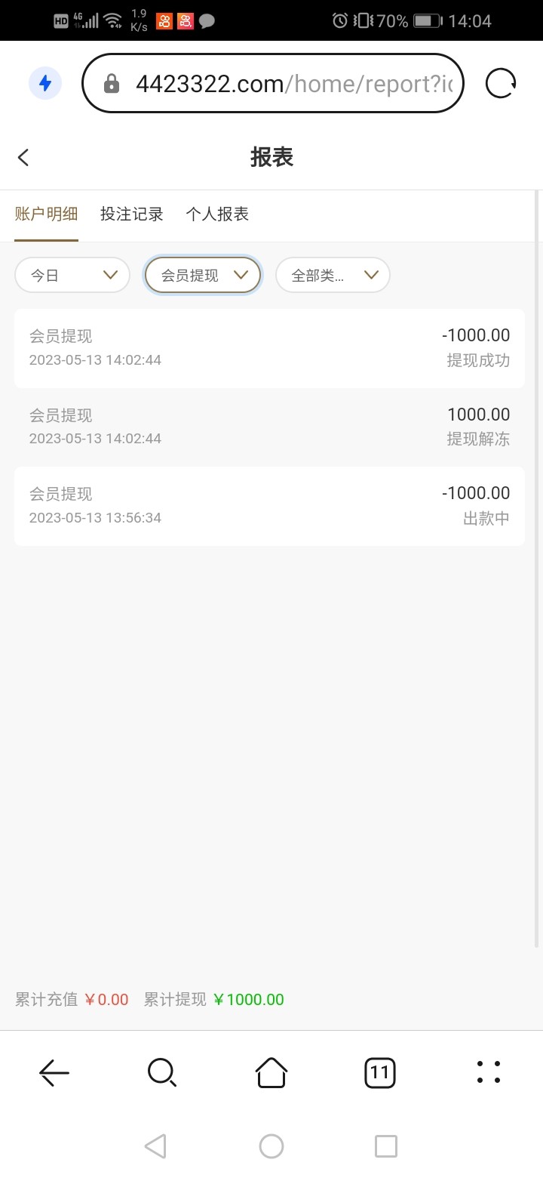
Task: Reload the page with refresh icon
Action: [x=501, y=83]
